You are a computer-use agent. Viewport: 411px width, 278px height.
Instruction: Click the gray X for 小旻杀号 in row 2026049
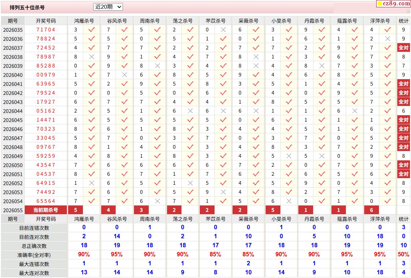289,156
